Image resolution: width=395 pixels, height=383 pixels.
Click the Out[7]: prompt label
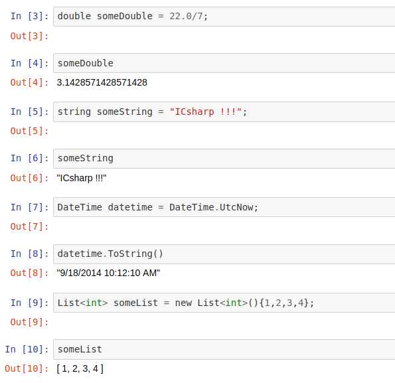[29, 226]
